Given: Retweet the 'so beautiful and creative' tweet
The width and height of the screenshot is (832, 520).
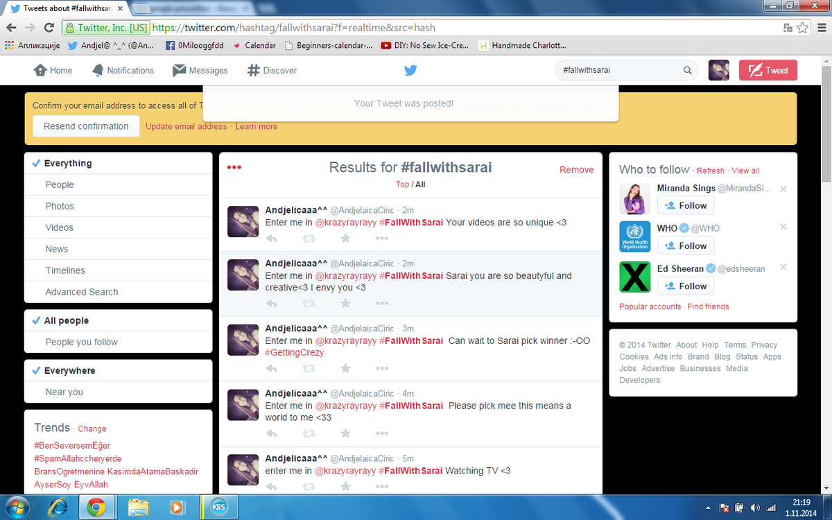Looking at the screenshot, I should point(309,303).
